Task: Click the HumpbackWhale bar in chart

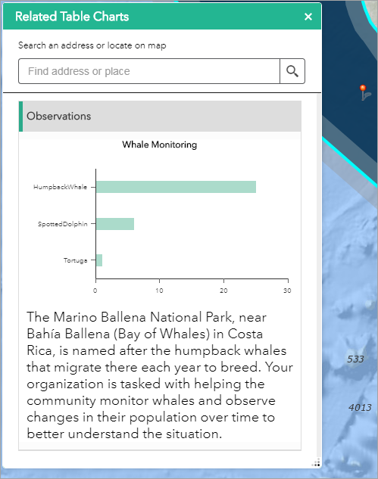Action: tap(177, 187)
